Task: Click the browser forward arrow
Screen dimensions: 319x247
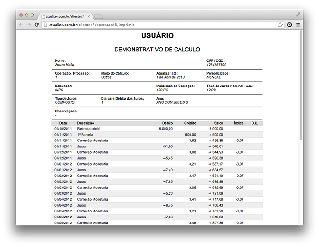Action: [x=29, y=25]
